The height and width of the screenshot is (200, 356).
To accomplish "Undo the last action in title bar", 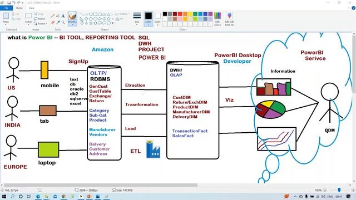I will click(14, 3).
